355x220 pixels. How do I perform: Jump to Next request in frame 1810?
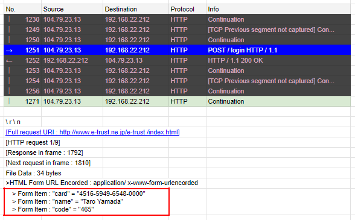pos(48,163)
